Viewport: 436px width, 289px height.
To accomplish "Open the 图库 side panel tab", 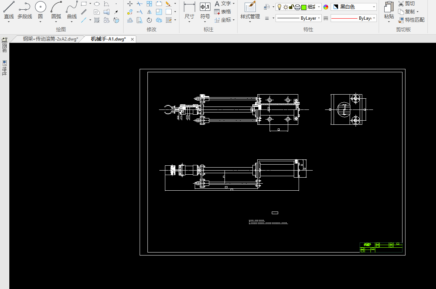I will click(4, 45).
